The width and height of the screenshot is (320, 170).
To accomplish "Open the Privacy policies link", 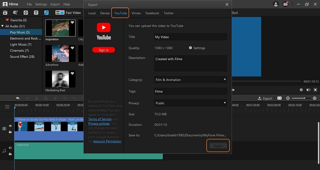I will [x=99, y=124].
